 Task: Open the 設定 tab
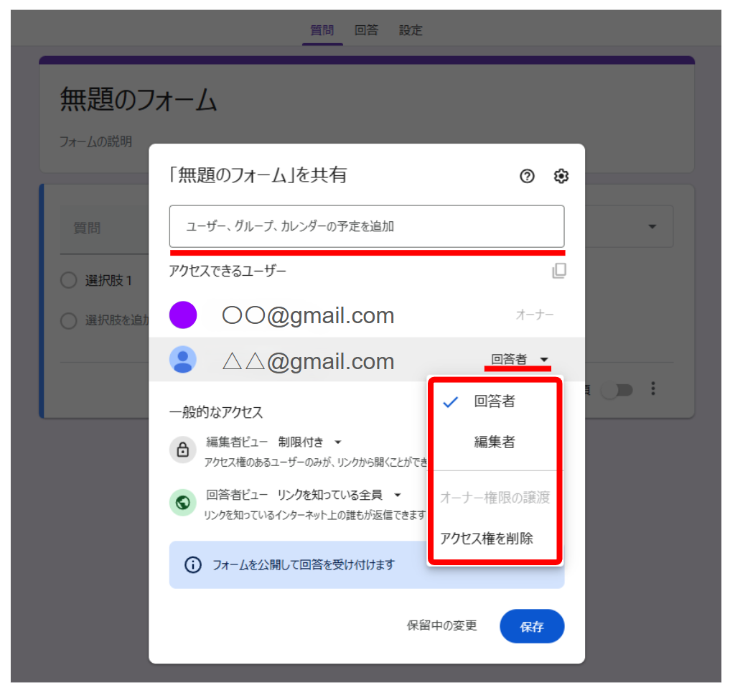(x=411, y=30)
